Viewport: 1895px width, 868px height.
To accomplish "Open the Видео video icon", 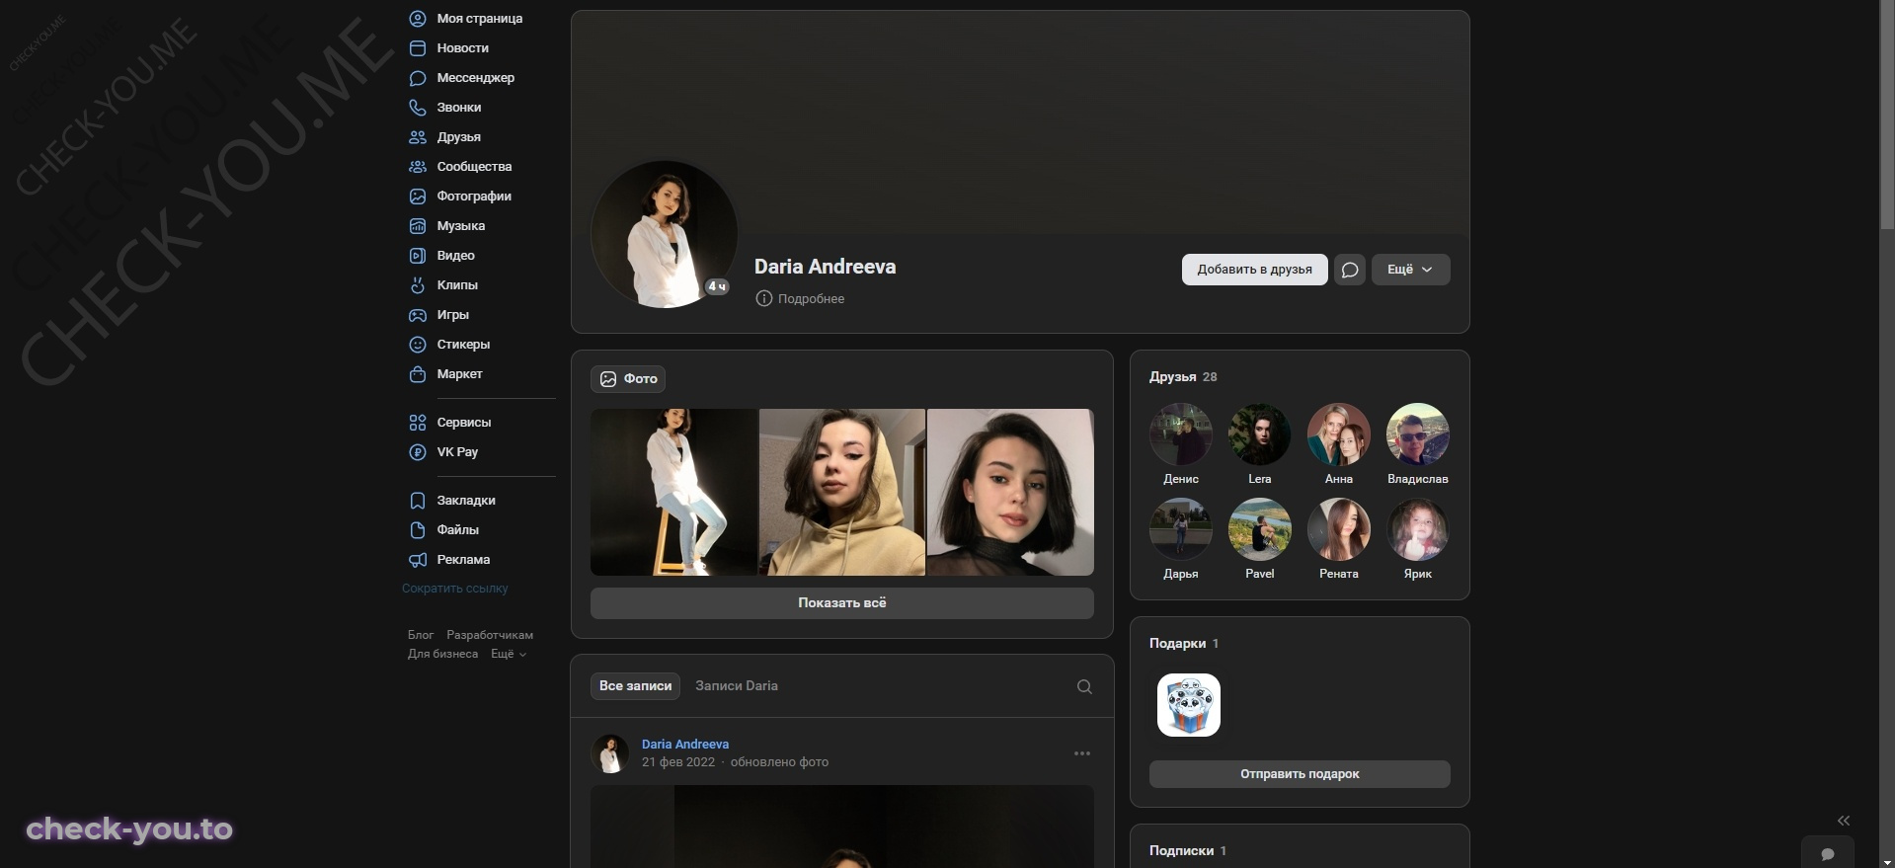I will tap(418, 256).
